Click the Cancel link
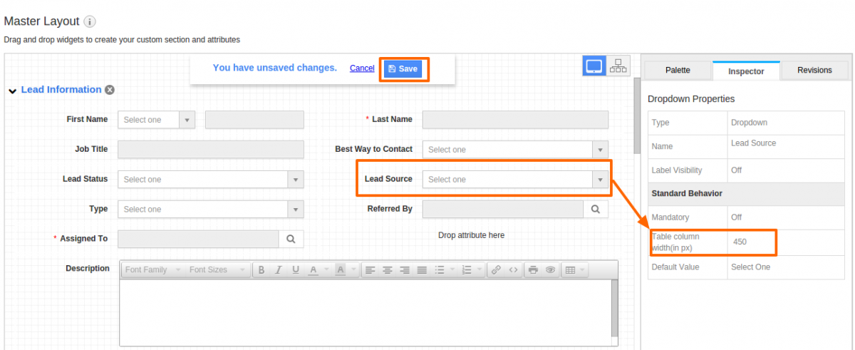The width and height of the screenshot is (855, 350). pos(362,68)
